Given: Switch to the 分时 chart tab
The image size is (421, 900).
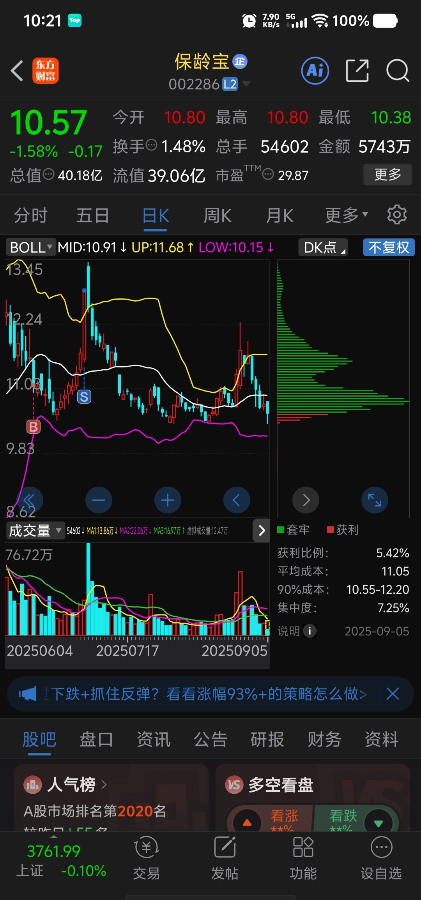Looking at the screenshot, I should [30, 215].
